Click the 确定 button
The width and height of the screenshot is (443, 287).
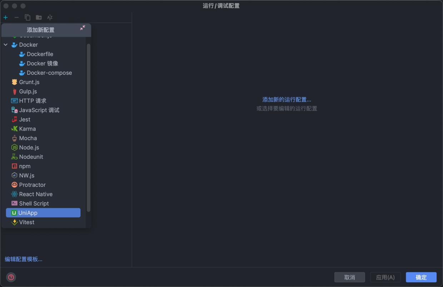[x=421, y=277]
